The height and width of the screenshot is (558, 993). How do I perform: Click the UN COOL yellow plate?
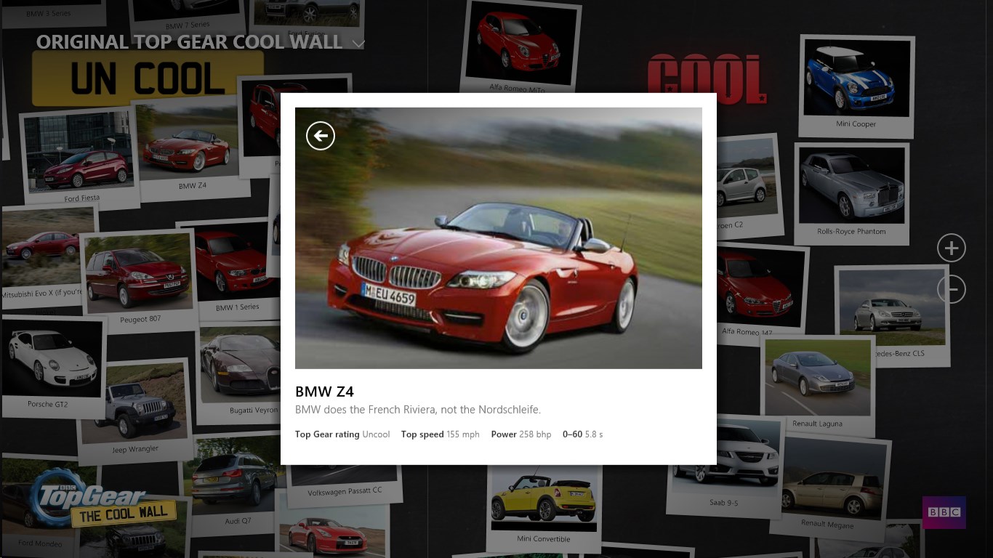click(148, 78)
